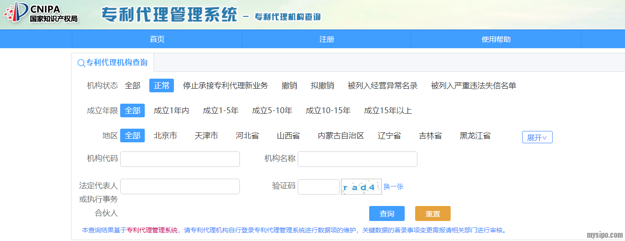Choose 停止承接专利代理新业务 status filter
625x241 pixels.
coord(225,85)
